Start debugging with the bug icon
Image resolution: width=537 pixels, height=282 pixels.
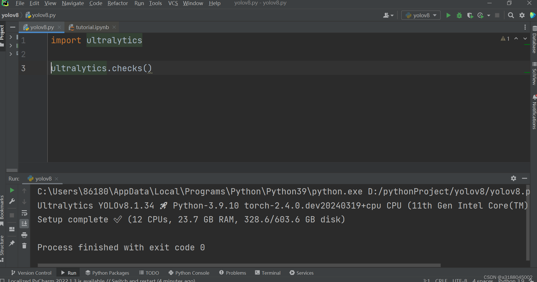coord(459,15)
